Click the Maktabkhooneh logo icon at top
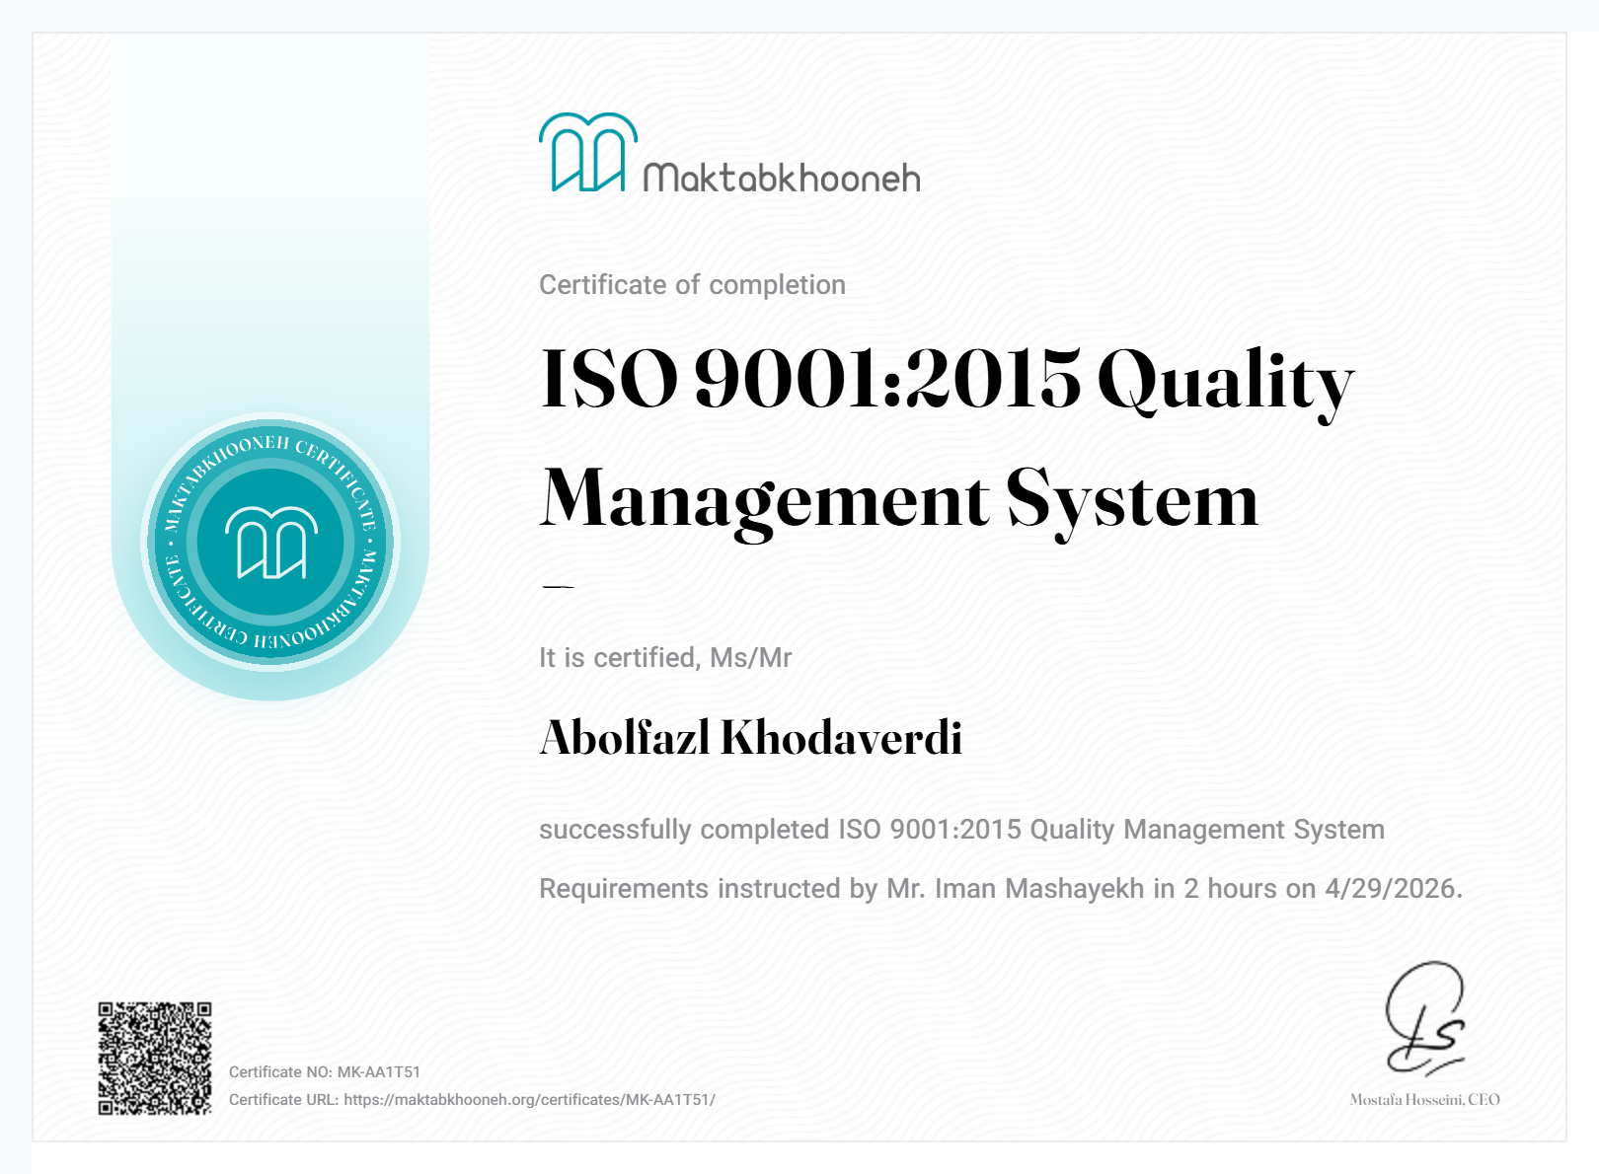This screenshot has width=1599, height=1174. click(588, 152)
